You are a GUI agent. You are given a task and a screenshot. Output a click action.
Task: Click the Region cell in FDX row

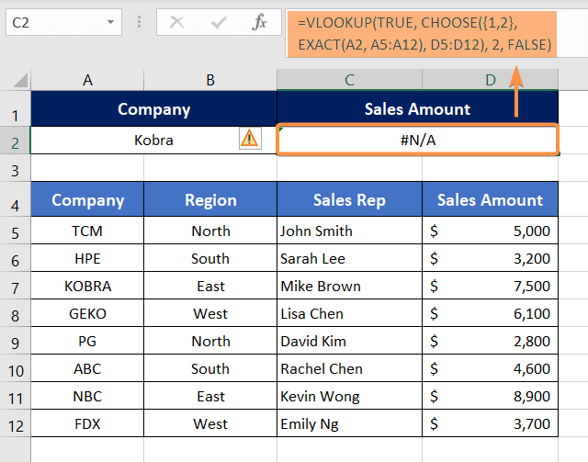point(210,423)
